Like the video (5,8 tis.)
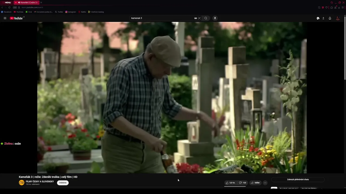346x194 pixels. [231, 183]
